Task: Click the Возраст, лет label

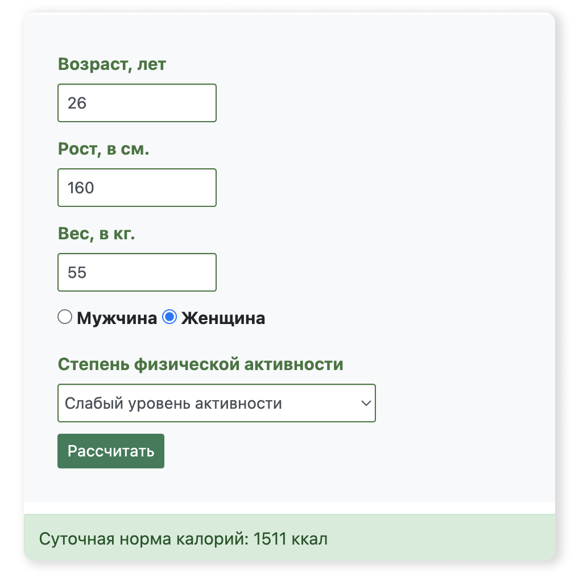Action: tap(111, 64)
